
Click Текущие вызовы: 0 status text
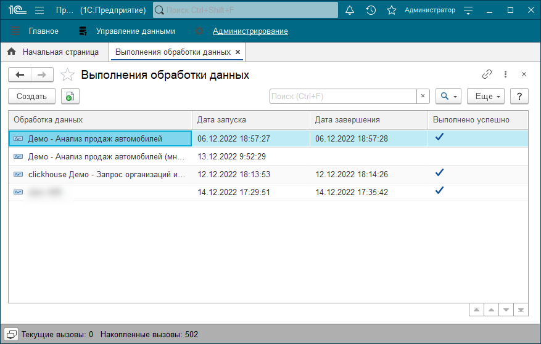tap(57, 334)
